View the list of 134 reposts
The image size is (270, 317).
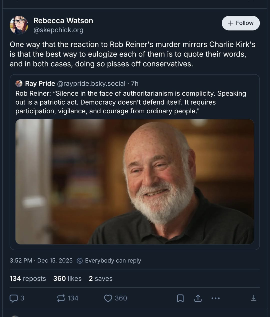coord(28,278)
